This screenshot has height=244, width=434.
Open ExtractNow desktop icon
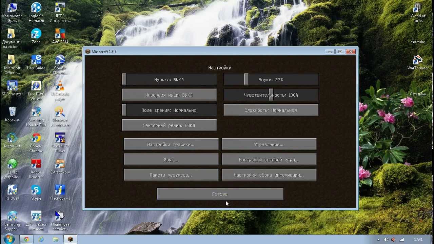click(60, 167)
